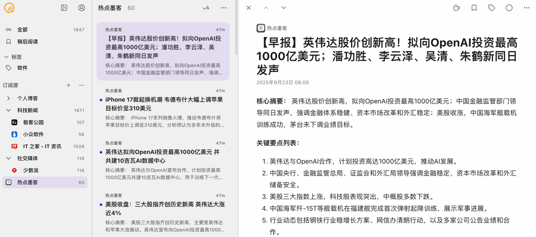The width and height of the screenshot is (536, 237).
Task: Open the 少数派 feed
Action: 45,170
